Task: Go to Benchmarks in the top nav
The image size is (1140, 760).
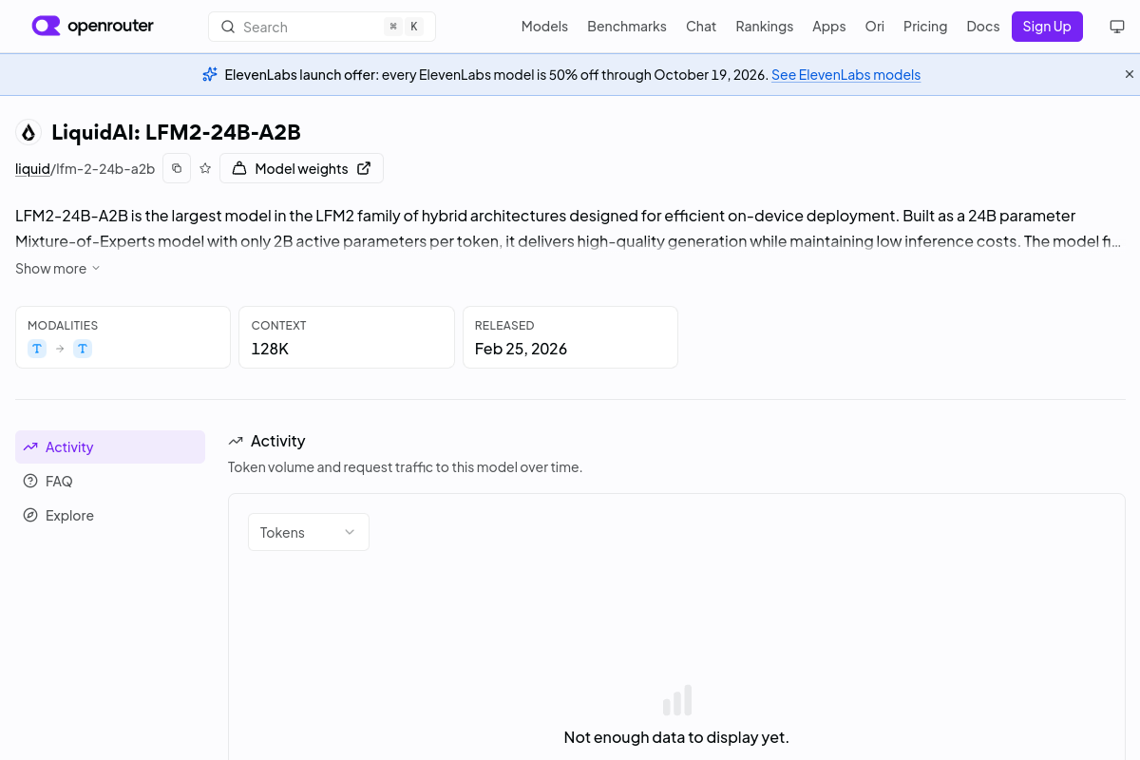Action: coord(627,27)
